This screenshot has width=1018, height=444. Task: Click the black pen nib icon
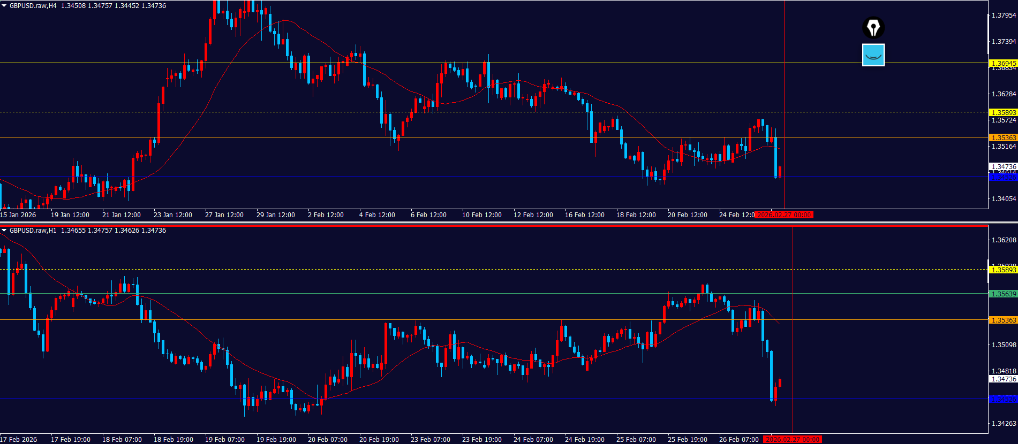pos(873,28)
